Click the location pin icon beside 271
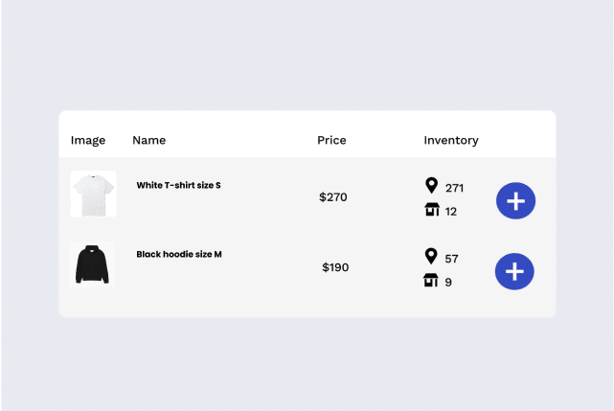 pos(431,185)
